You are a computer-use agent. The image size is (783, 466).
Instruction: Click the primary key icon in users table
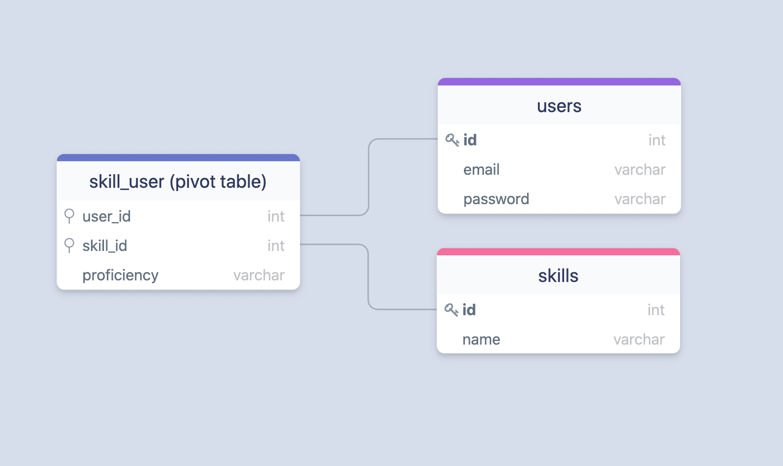click(452, 140)
